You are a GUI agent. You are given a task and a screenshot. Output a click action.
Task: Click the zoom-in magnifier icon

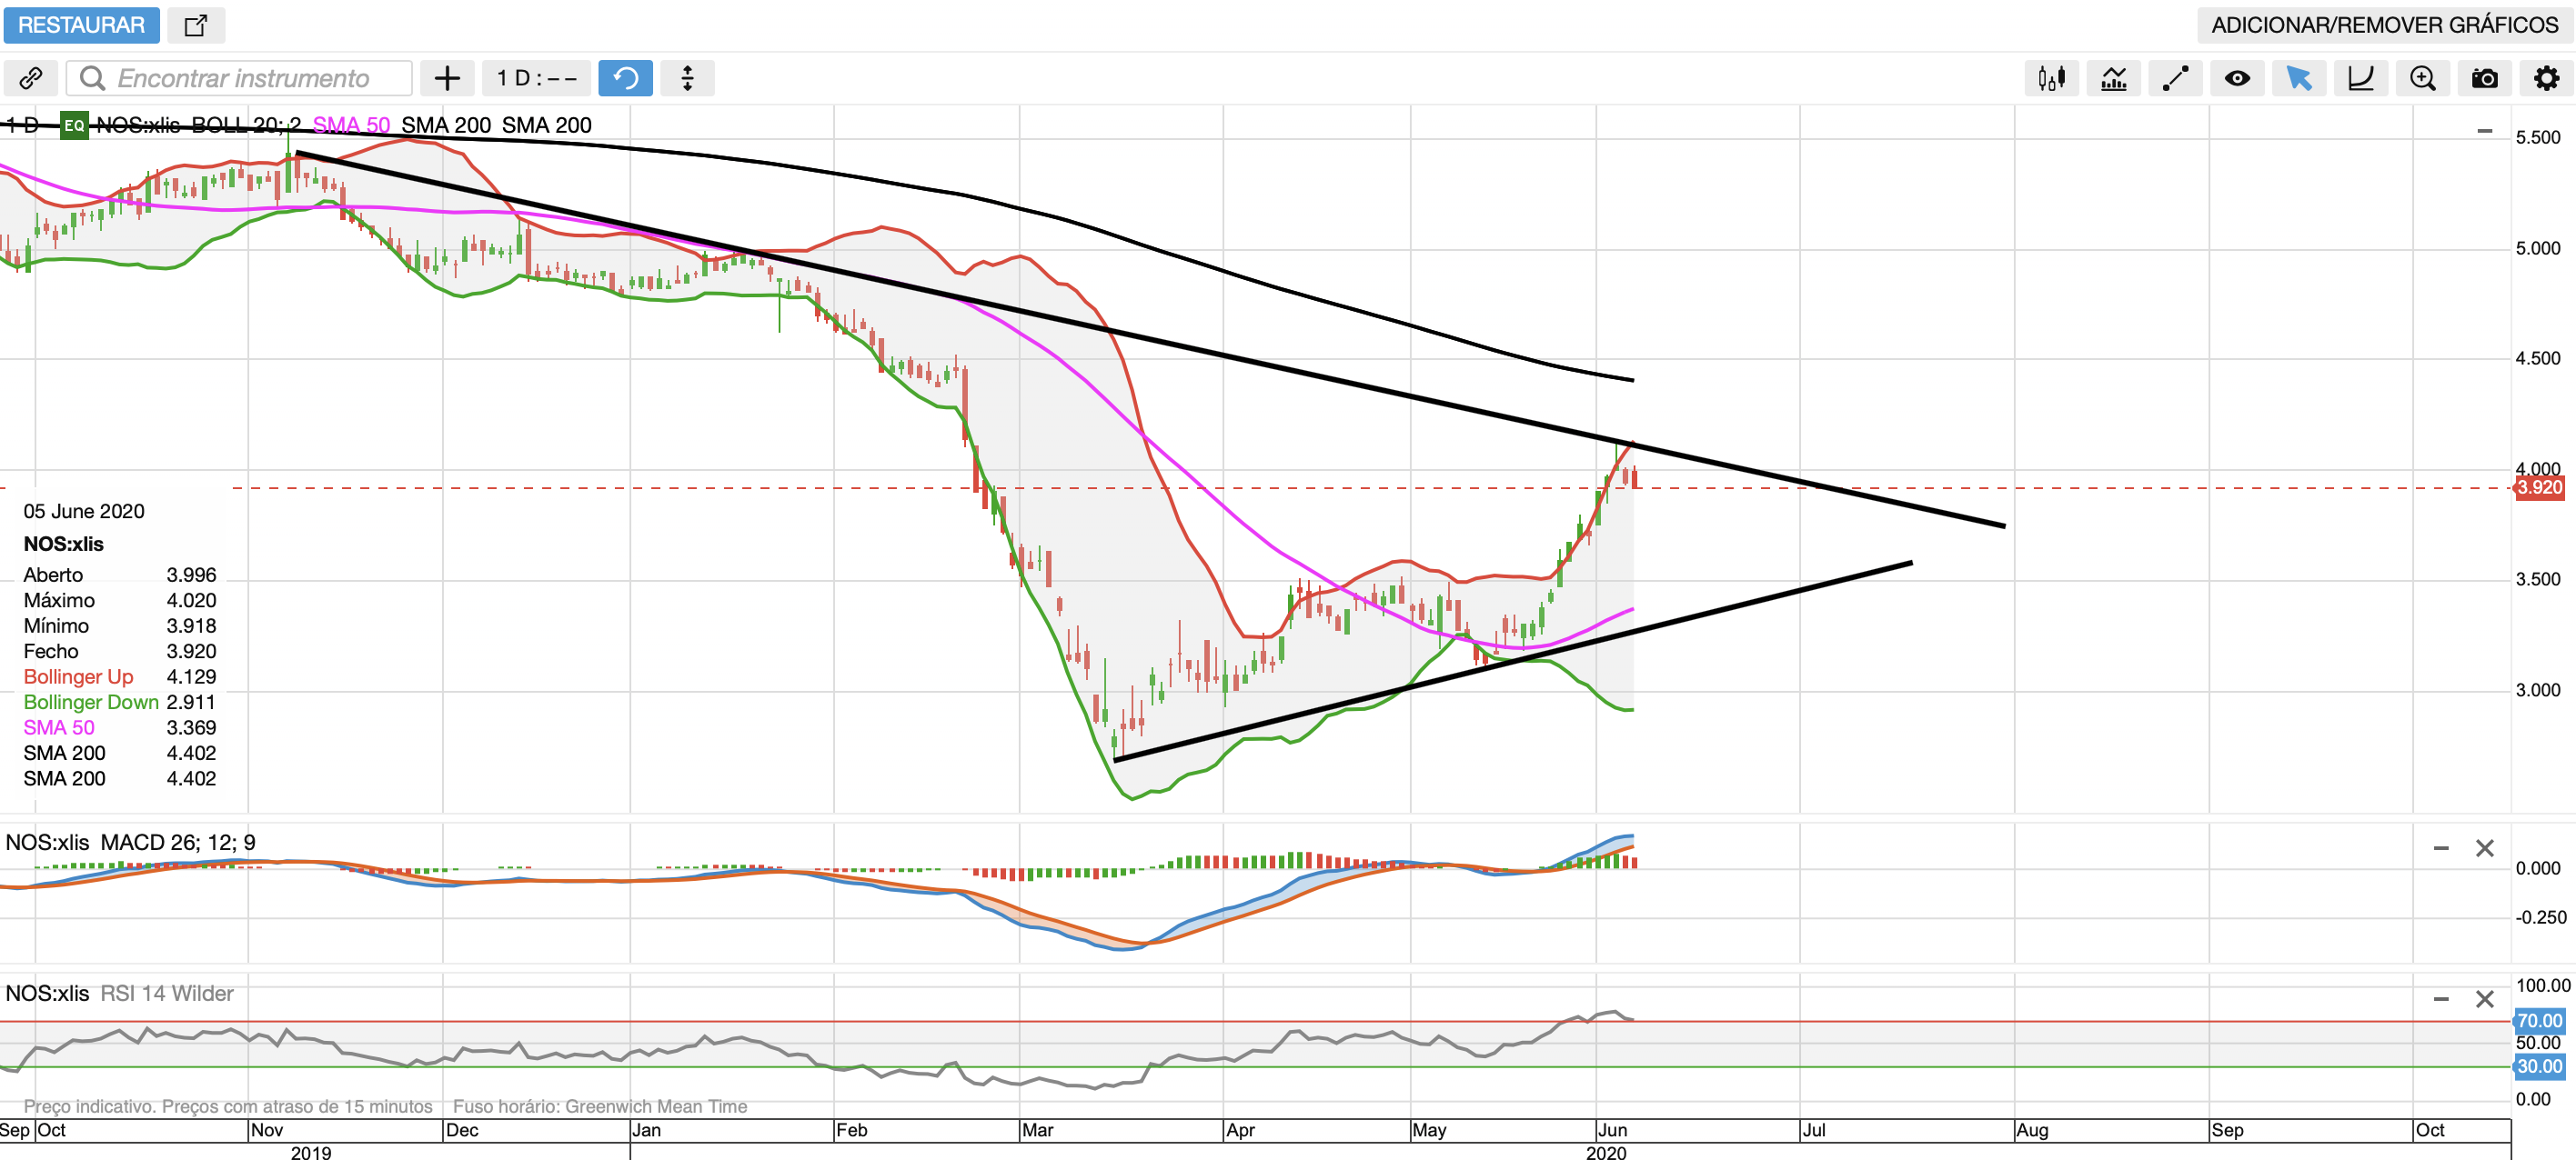(2422, 78)
